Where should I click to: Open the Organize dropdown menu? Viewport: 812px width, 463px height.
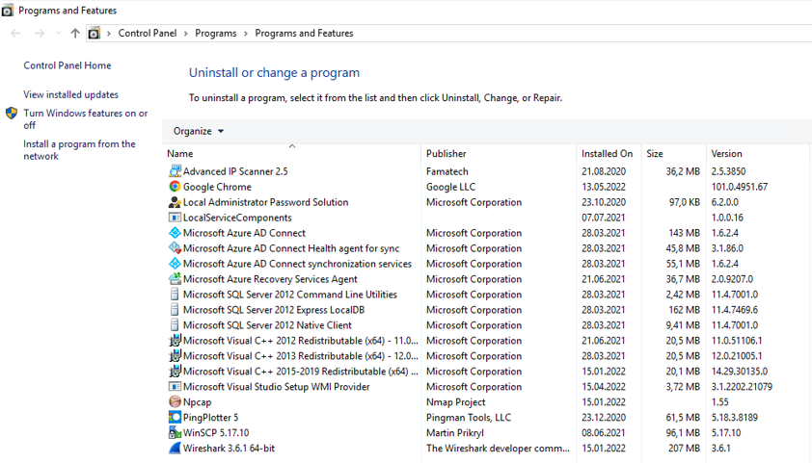click(199, 131)
